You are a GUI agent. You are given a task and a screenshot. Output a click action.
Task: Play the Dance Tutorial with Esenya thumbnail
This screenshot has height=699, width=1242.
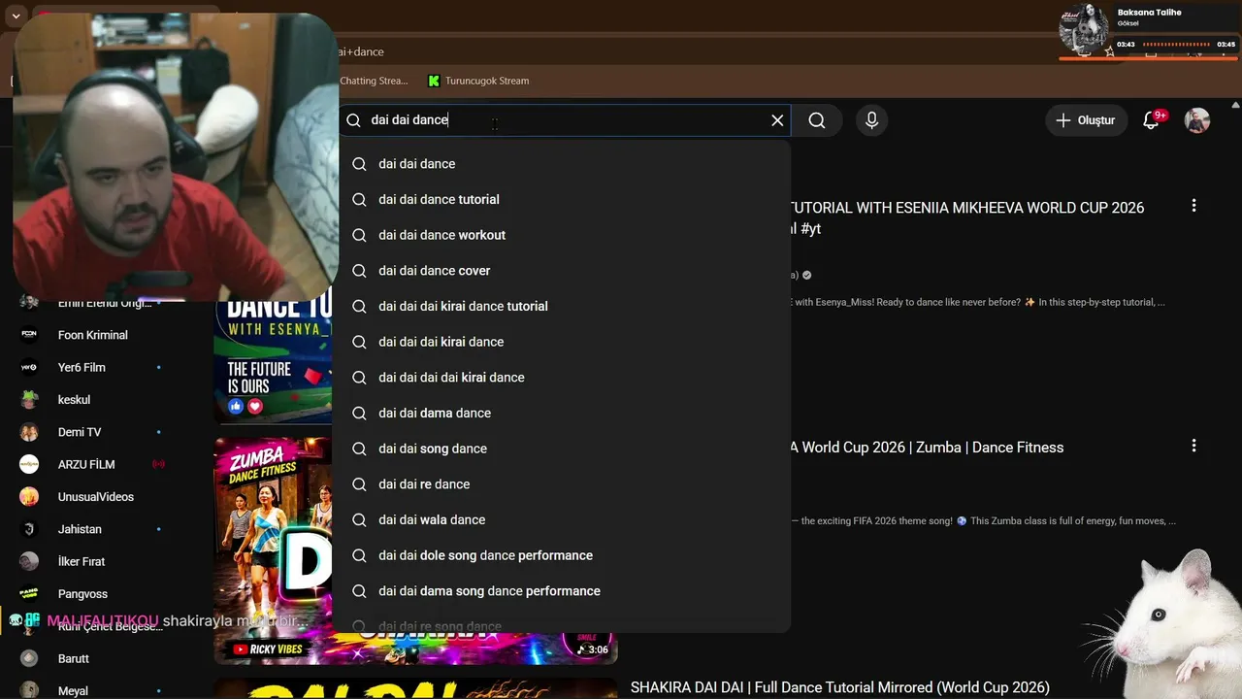273,362
